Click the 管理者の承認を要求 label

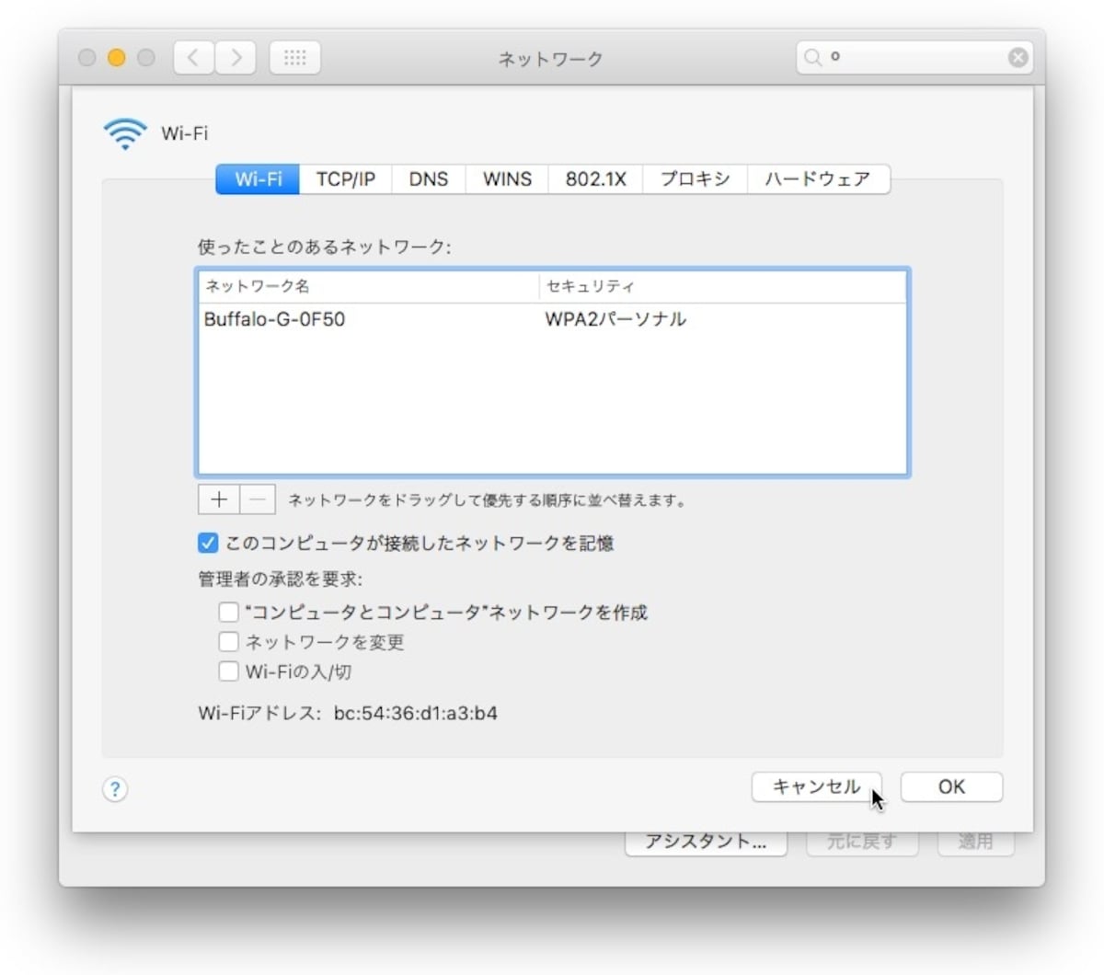281,579
